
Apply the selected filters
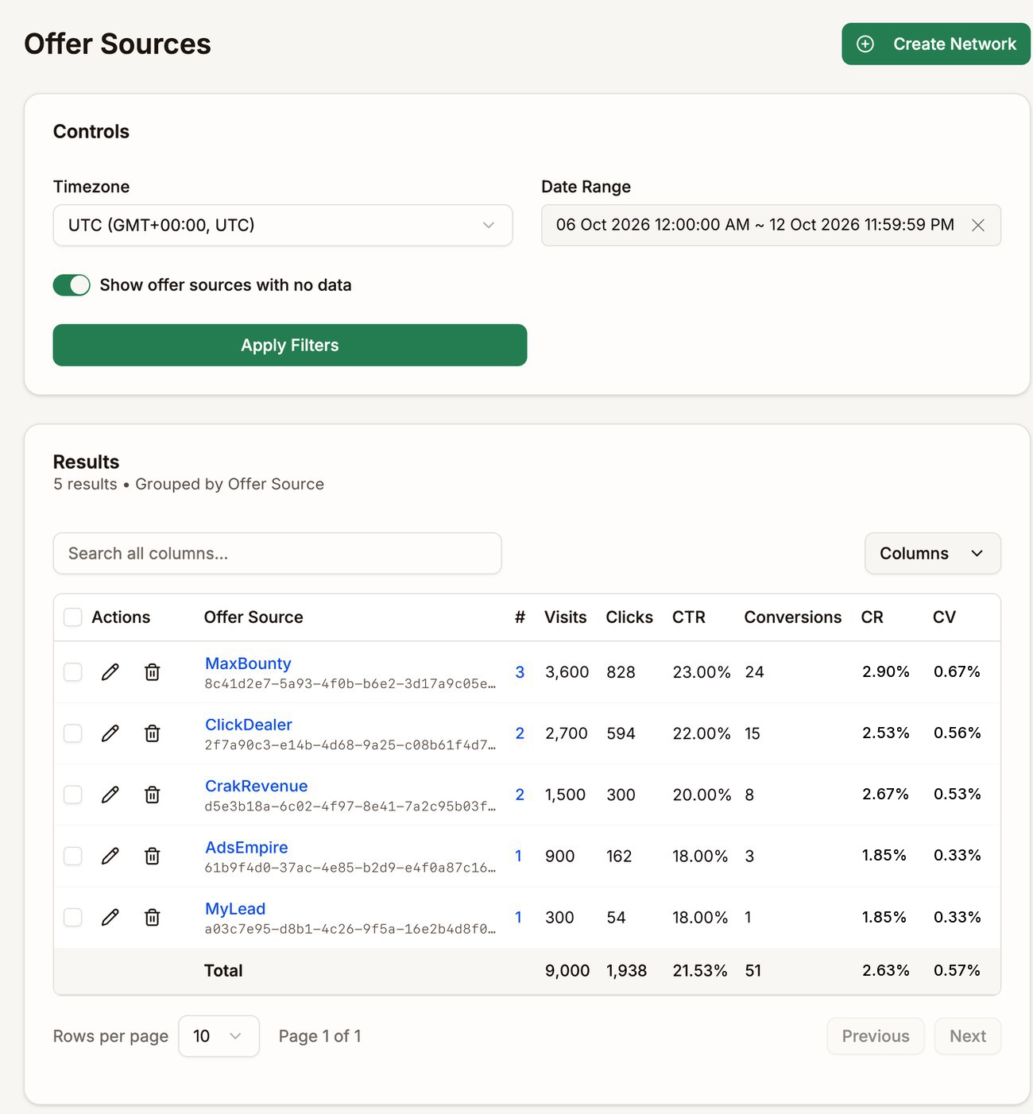(x=290, y=346)
